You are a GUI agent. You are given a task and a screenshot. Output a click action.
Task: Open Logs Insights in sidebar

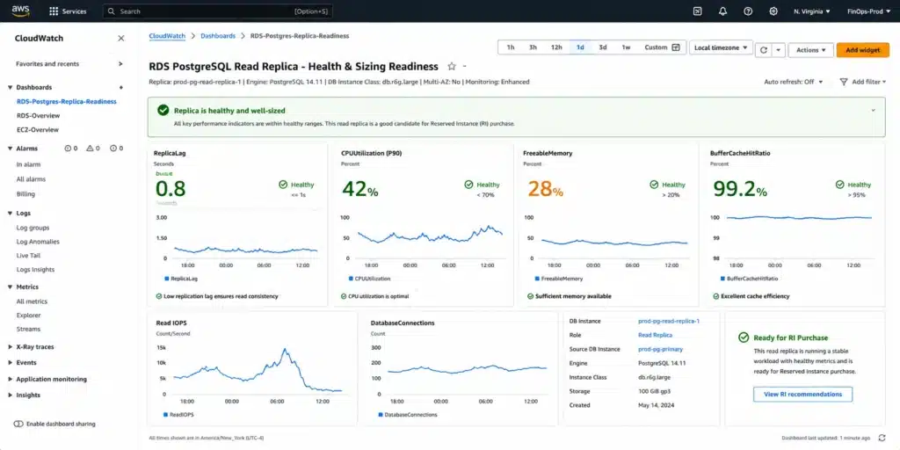click(x=35, y=270)
